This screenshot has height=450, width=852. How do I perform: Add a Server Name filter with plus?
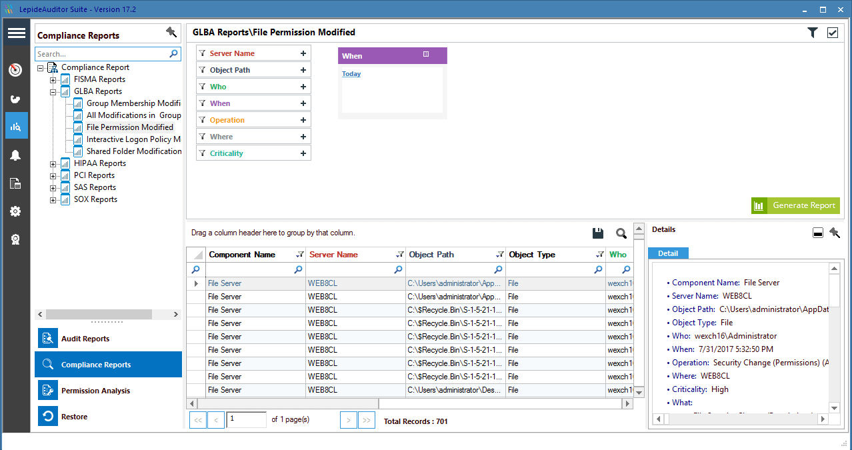(303, 53)
